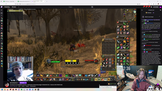Click the Knock button

[x=22, y=83]
